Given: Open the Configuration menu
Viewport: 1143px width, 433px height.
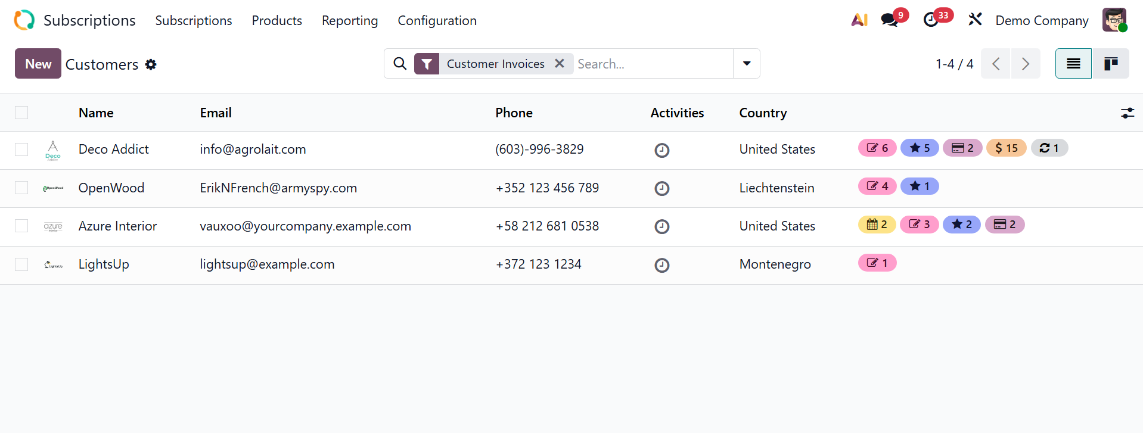Looking at the screenshot, I should coord(437,20).
